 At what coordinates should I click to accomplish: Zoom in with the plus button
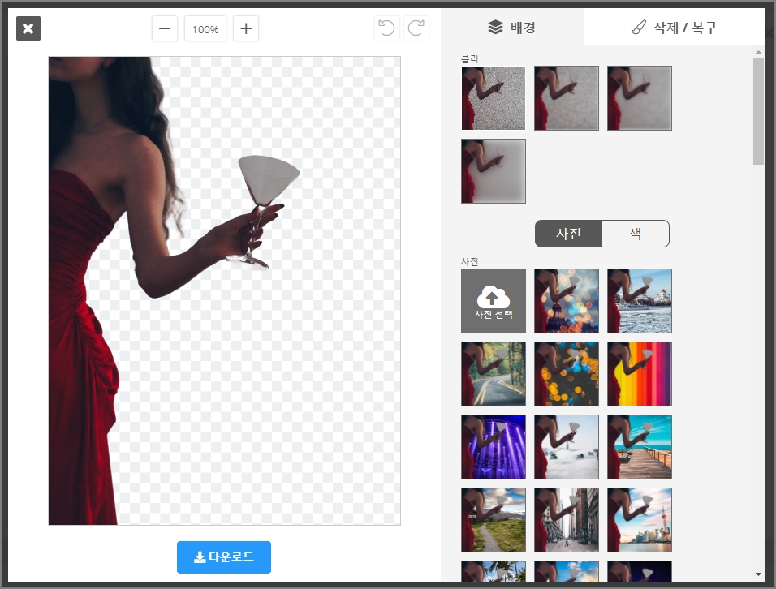246,28
